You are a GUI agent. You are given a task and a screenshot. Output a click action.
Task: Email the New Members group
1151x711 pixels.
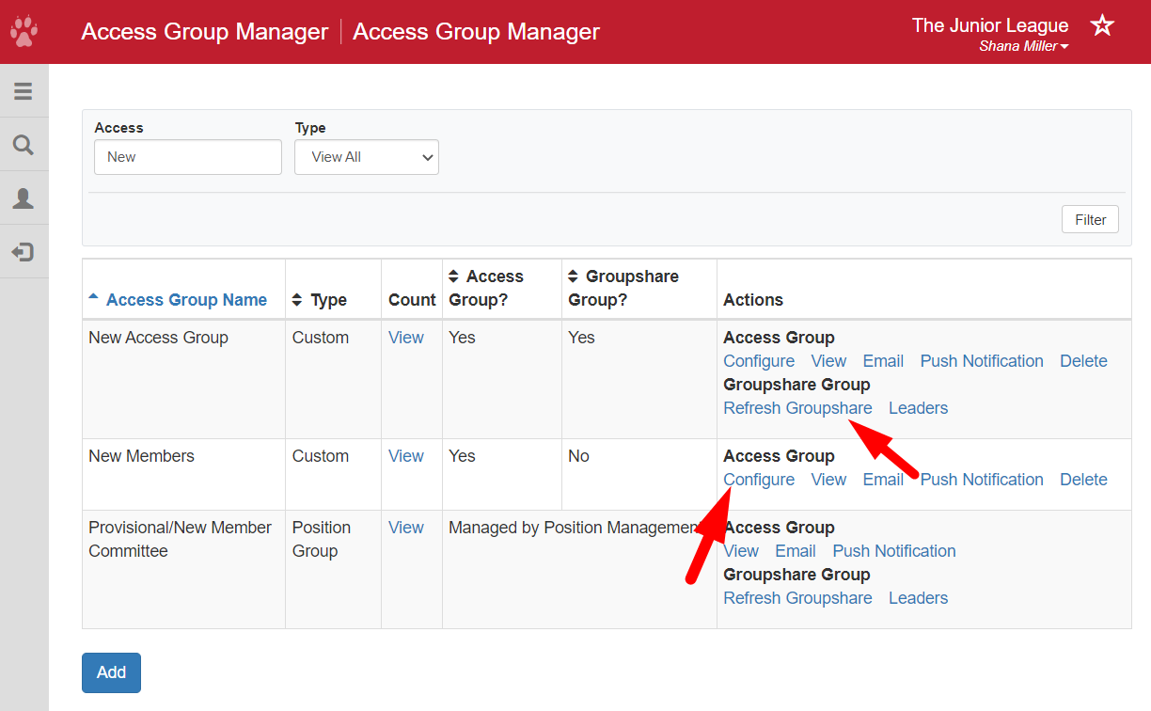click(883, 480)
